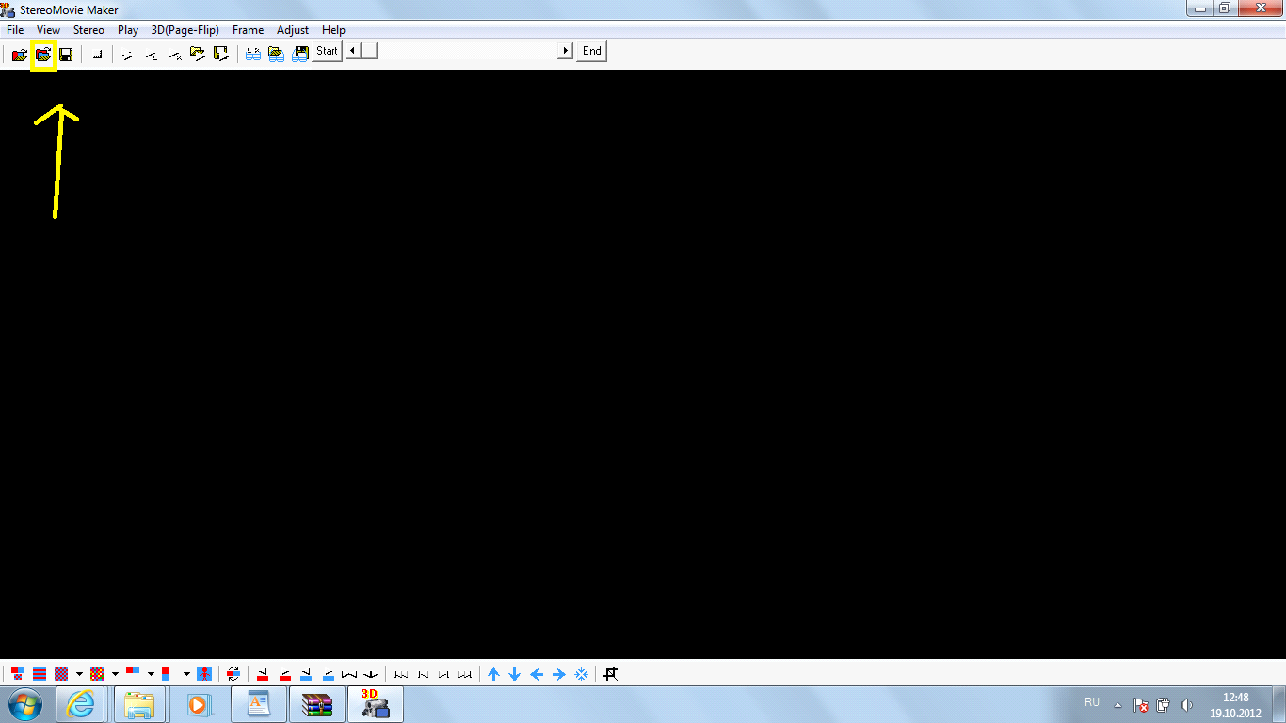Screen dimensions: 1286x723
Task: Open the Help menu
Action: pyautogui.click(x=333, y=30)
